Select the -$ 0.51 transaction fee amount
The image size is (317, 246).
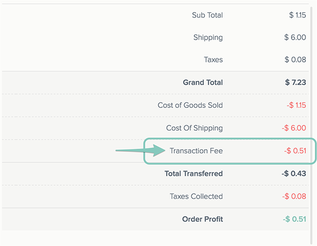click(x=295, y=151)
